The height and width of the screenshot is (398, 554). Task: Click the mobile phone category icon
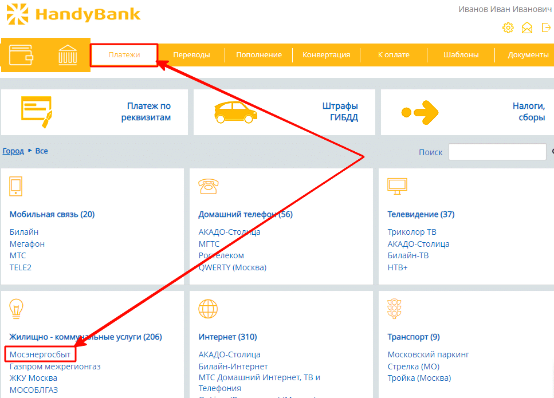click(16, 186)
